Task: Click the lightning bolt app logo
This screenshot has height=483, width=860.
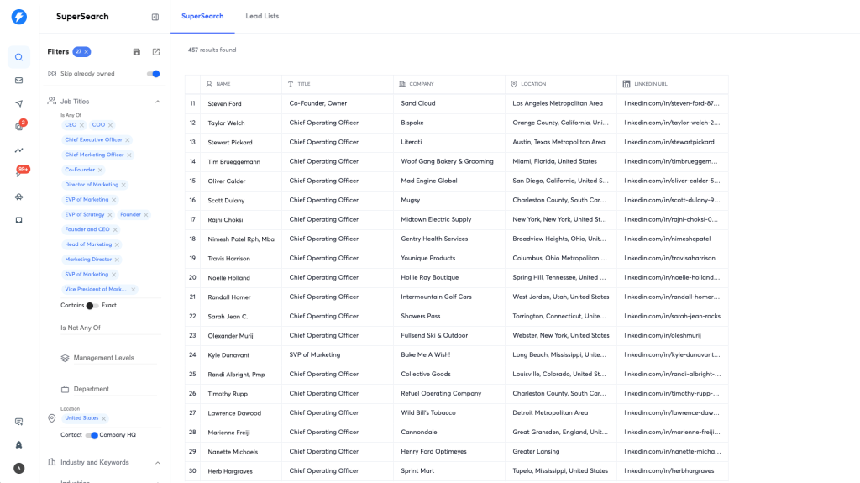Action: click(18, 17)
